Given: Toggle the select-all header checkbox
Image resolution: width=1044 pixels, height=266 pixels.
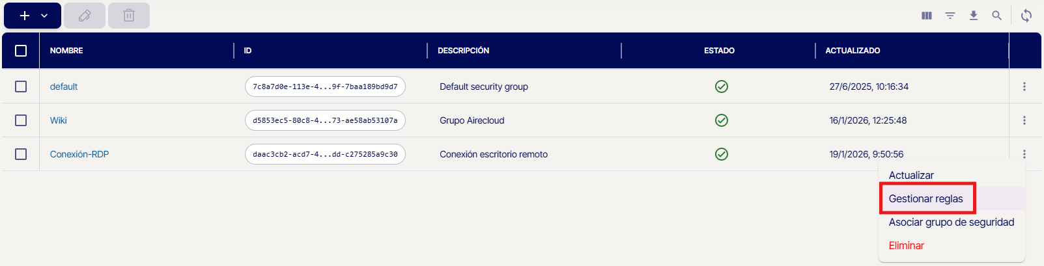Looking at the screenshot, I should pyautogui.click(x=21, y=51).
